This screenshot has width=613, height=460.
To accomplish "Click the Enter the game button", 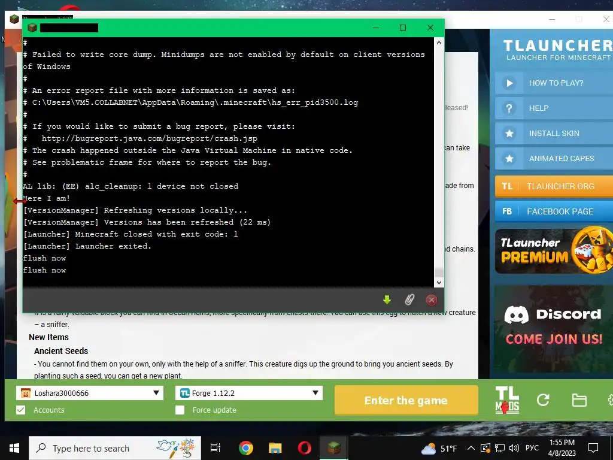I will point(406,400).
